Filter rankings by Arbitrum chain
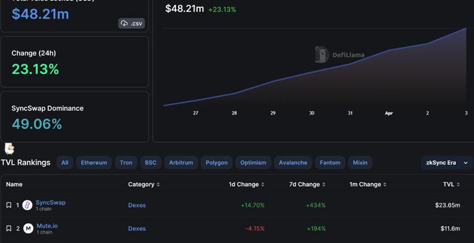The width and height of the screenshot is (474, 243). coord(180,163)
